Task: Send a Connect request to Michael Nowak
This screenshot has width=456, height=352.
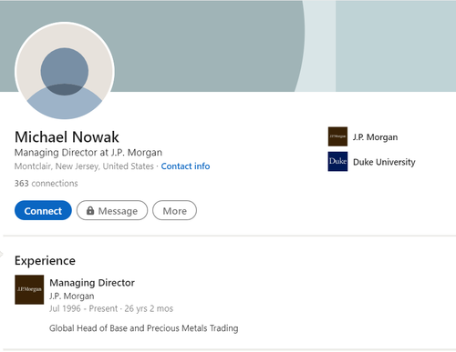Action: [43, 210]
